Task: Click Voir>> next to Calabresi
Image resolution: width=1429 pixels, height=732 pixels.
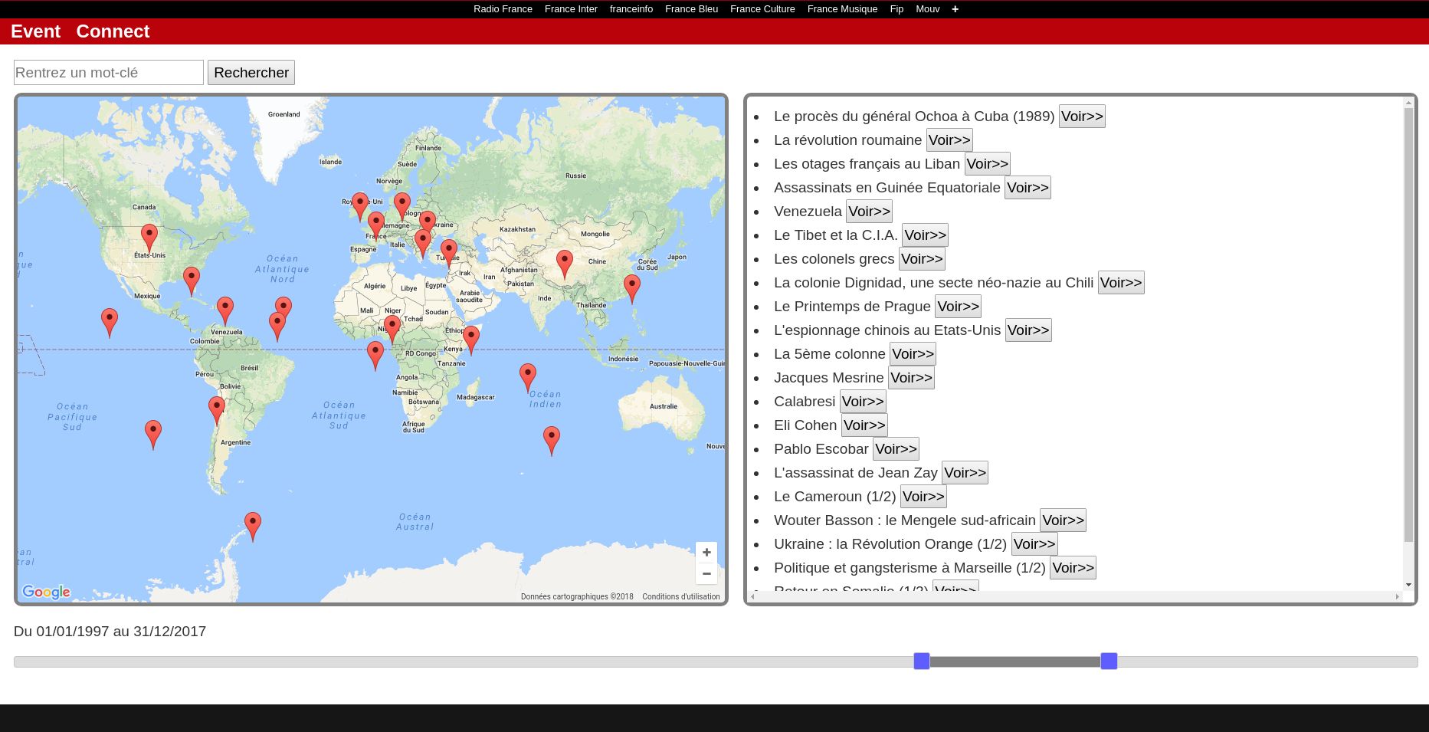Action: pyautogui.click(x=863, y=402)
